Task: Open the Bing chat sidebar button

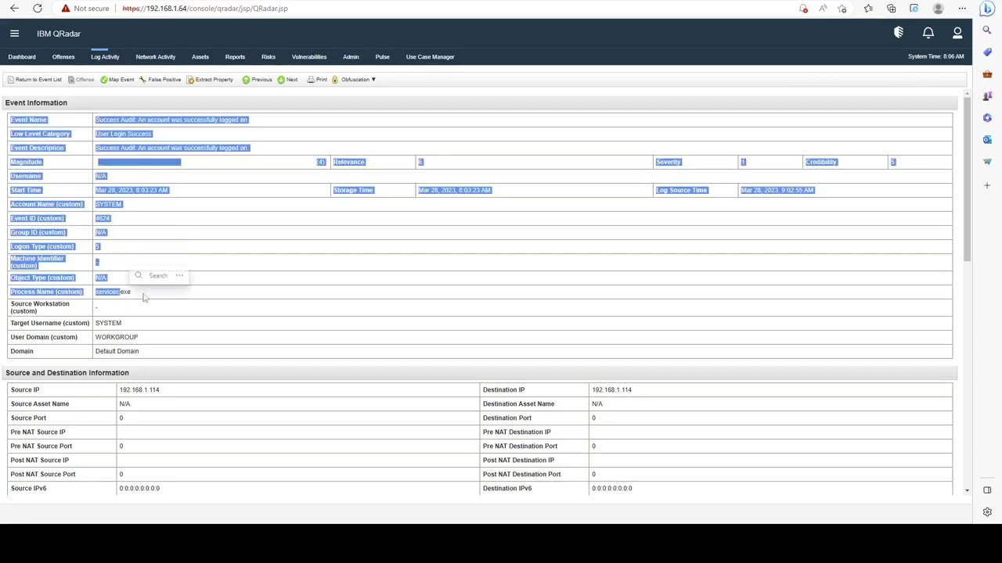Action: click(x=987, y=9)
